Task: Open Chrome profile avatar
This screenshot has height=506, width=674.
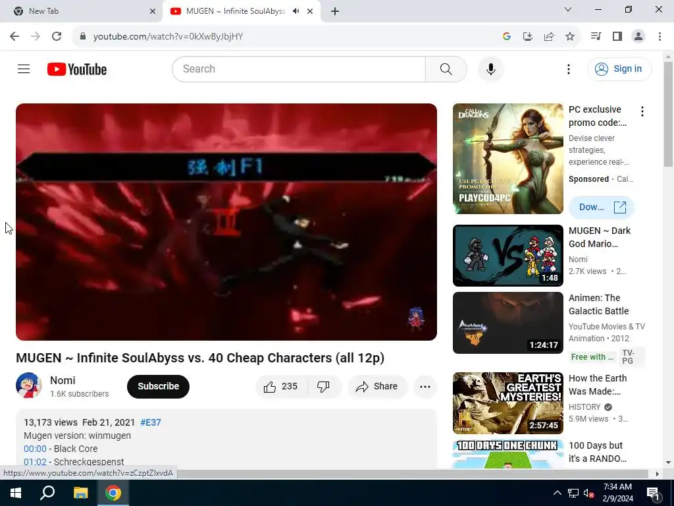Action: pos(638,36)
